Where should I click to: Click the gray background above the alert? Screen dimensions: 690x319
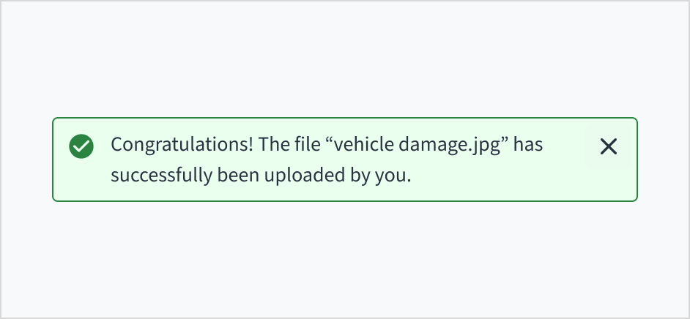(344, 59)
